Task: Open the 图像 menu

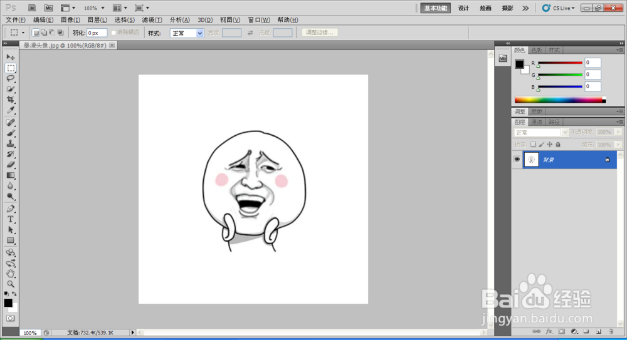Action: coord(70,19)
